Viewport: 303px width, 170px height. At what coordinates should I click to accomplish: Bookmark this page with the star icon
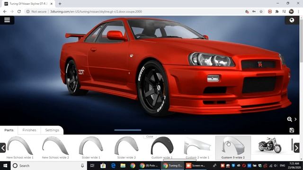[x=261, y=11]
